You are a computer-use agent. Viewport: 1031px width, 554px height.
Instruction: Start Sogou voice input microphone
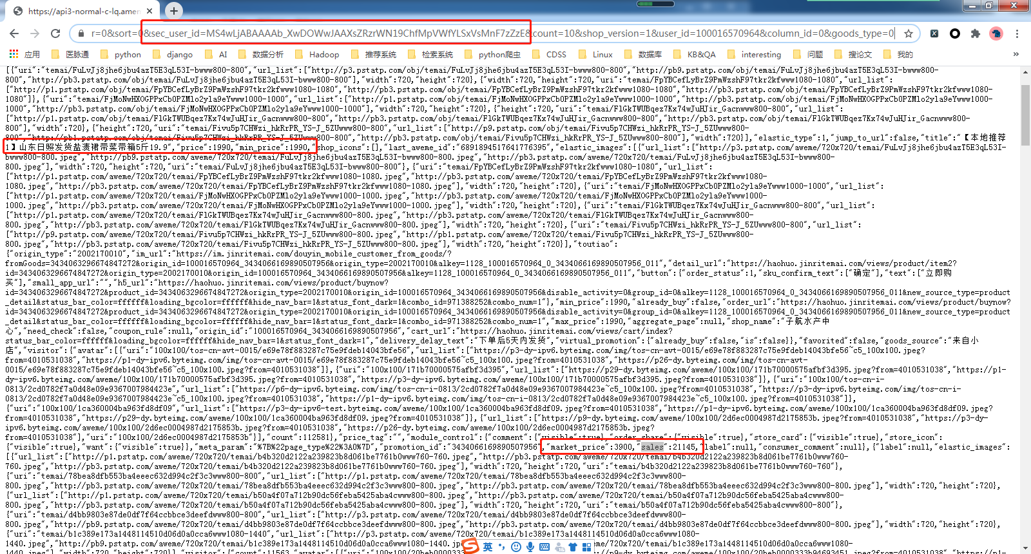(530, 547)
